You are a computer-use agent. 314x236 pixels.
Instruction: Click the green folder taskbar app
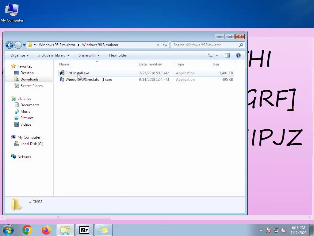(103, 230)
